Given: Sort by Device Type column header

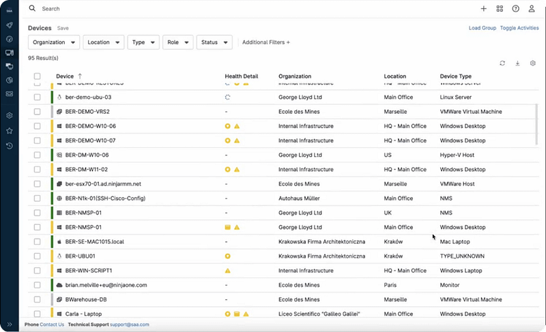Looking at the screenshot, I should (455, 76).
